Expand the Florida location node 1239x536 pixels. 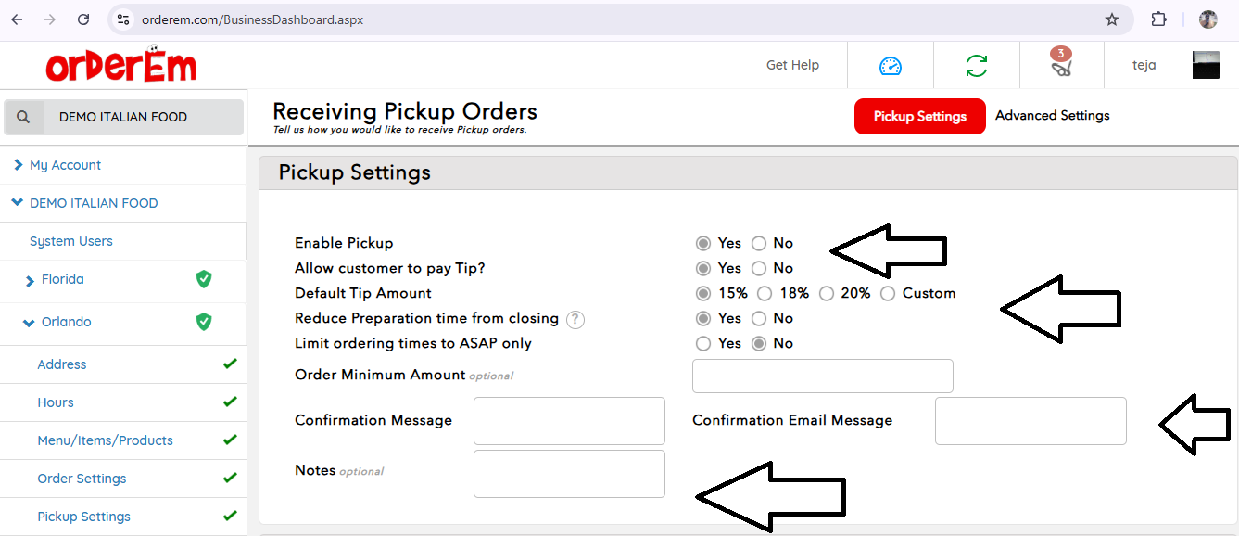(x=30, y=280)
